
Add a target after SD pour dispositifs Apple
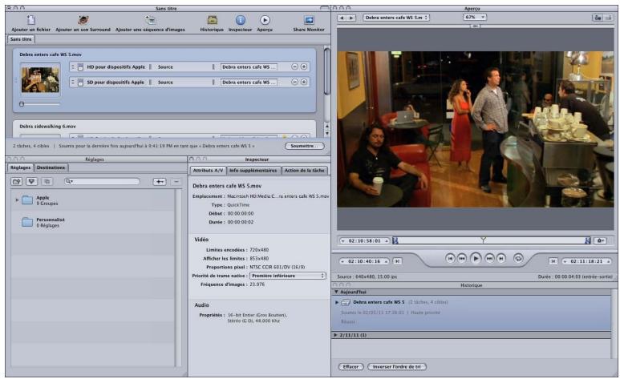pyautogui.click(x=304, y=82)
